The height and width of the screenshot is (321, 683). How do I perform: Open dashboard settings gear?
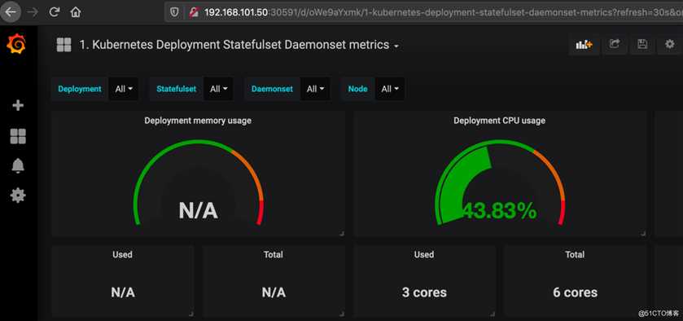[669, 44]
